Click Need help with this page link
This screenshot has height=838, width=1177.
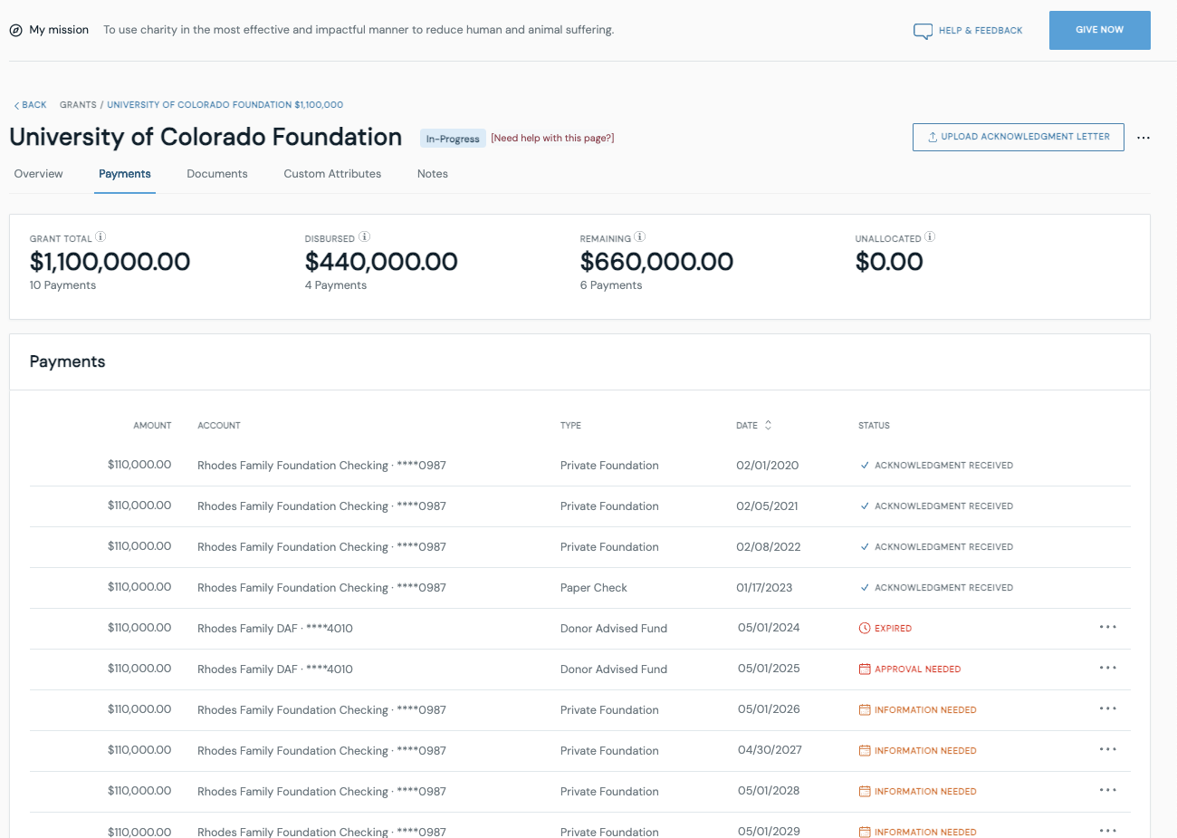(x=552, y=138)
